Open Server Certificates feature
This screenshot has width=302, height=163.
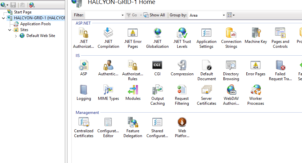[x=206, y=95]
